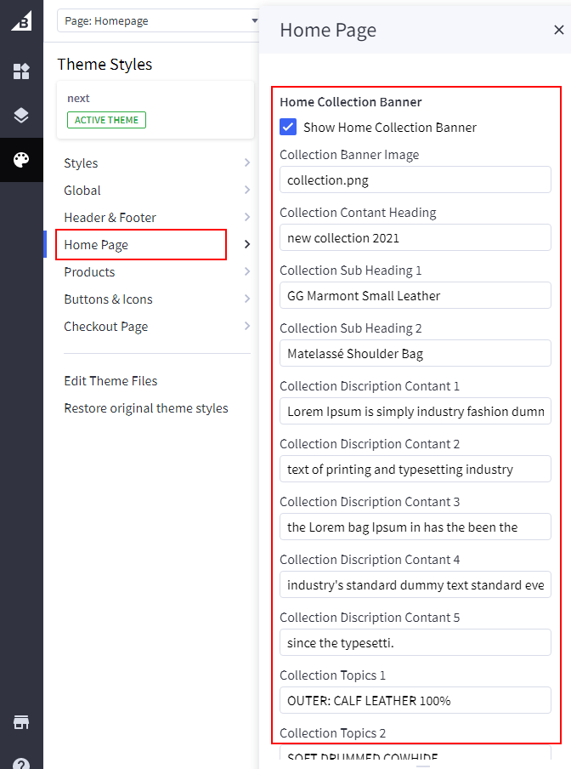
Task: Close the Home Page panel
Action: pyautogui.click(x=558, y=30)
